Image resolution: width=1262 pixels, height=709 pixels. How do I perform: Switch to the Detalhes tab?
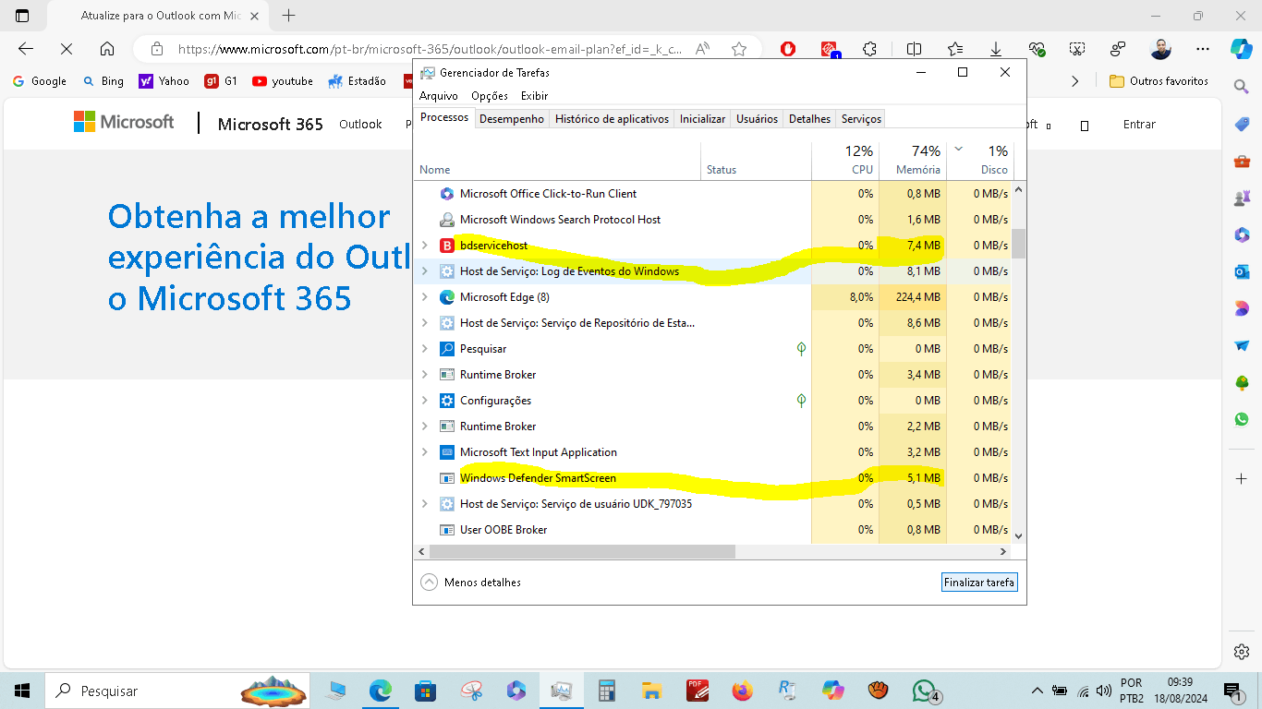pos(809,119)
